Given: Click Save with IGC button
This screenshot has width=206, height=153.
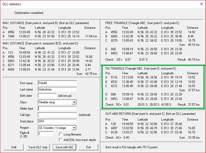Looking at the screenshot, I should click(64, 147).
